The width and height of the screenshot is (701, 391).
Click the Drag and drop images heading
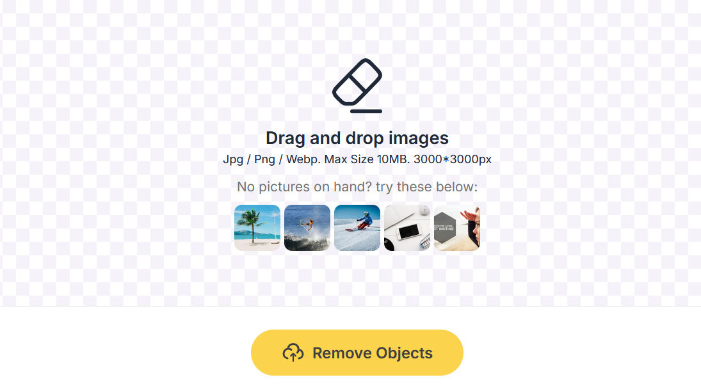[357, 138]
